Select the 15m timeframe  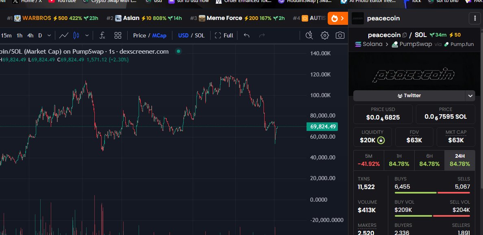pos(6,35)
